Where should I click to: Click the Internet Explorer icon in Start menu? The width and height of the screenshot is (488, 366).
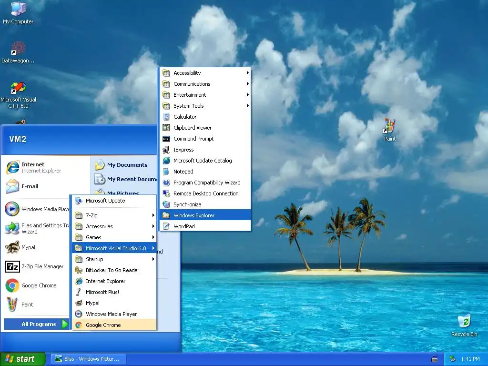(x=12, y=167)
